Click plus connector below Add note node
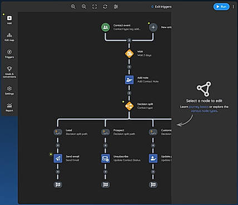 point(129,93)
